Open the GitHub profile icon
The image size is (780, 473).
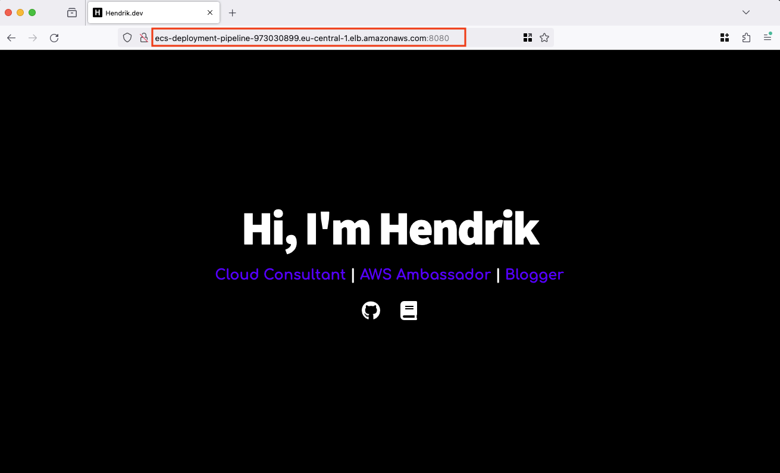(371, 311)
